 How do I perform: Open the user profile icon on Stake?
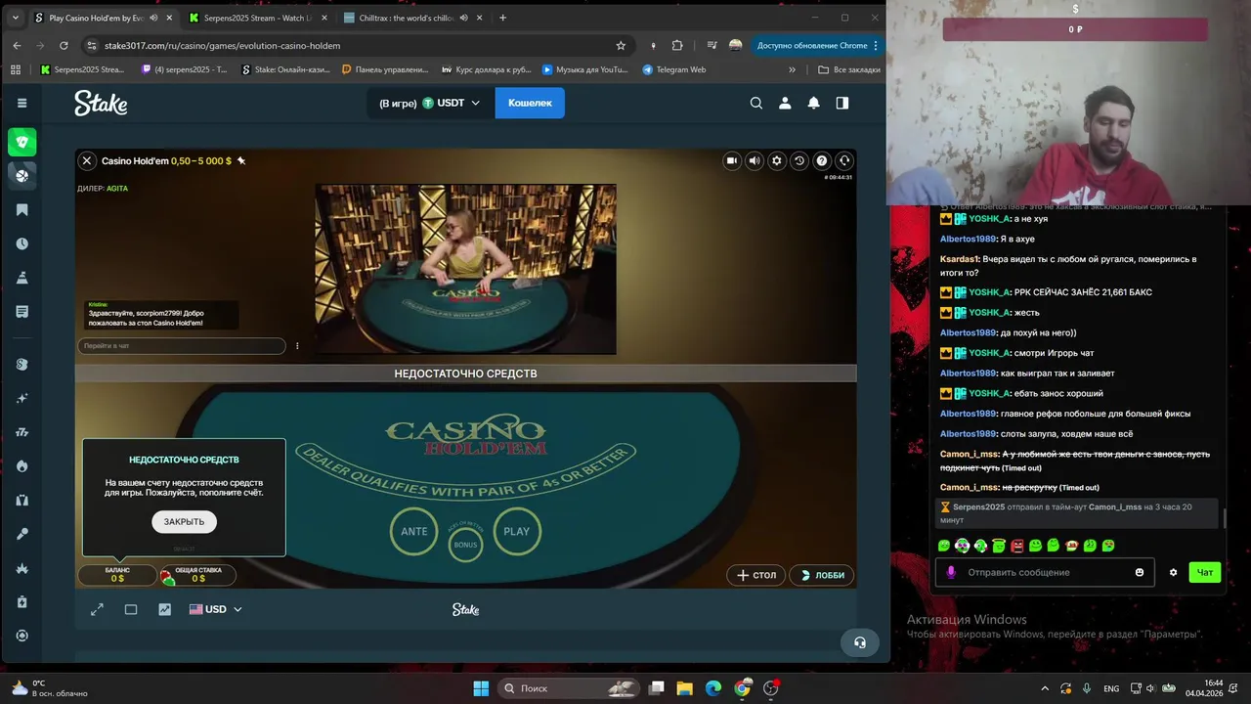coord(785,103)
